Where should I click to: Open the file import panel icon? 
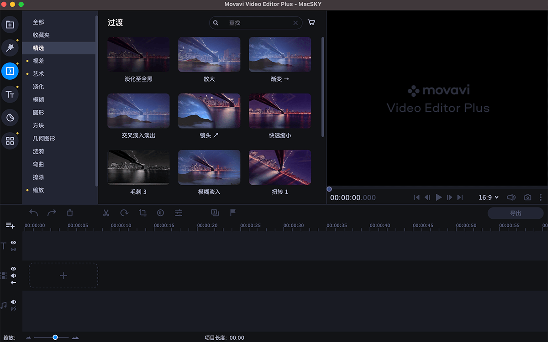[x=10, y=25]
